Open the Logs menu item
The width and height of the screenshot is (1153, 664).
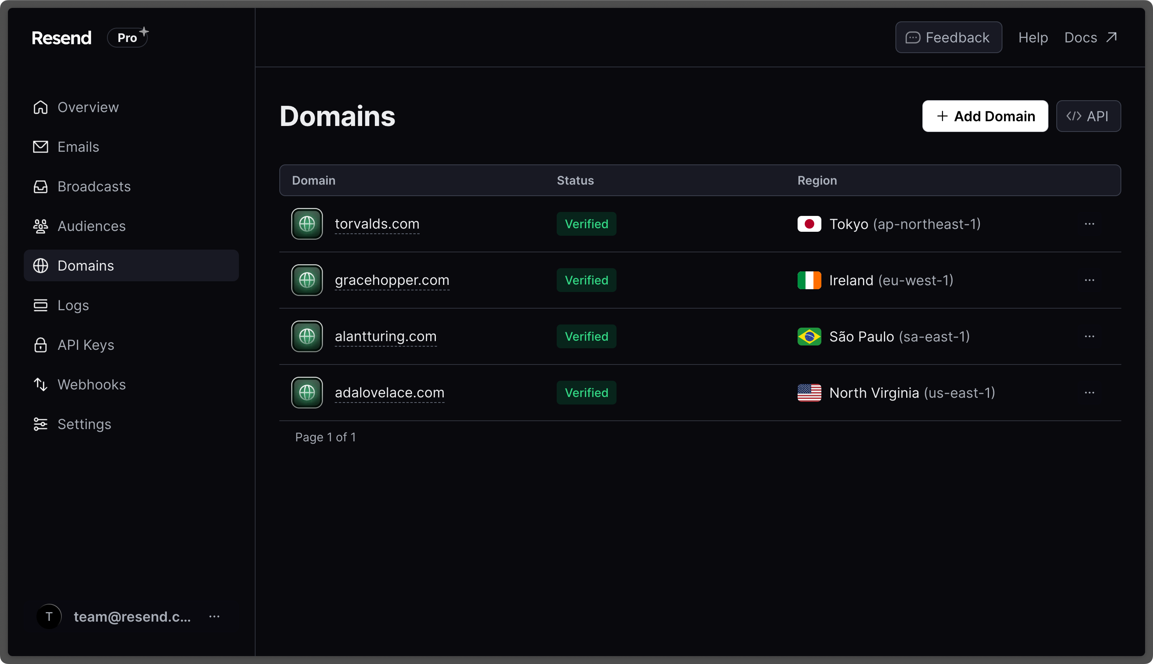(73, 305)
